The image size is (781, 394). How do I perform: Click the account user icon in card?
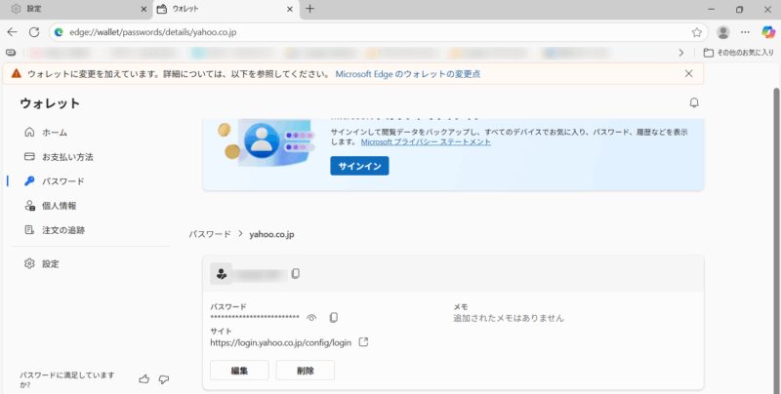click(222, 274)
